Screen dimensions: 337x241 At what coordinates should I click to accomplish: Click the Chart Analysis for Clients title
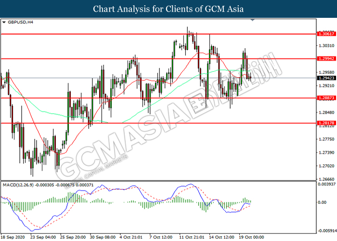[168, 9]
